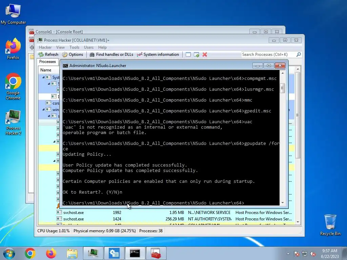The image size is (347, 260).
Task: Click System information label
Action: (161, 55)
